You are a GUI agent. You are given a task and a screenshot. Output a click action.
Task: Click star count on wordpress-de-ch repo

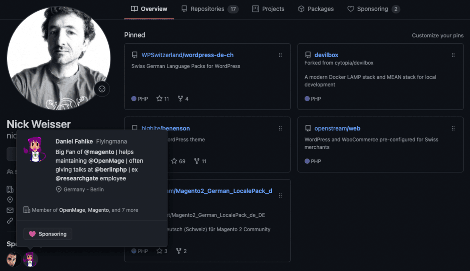(162, 99)
